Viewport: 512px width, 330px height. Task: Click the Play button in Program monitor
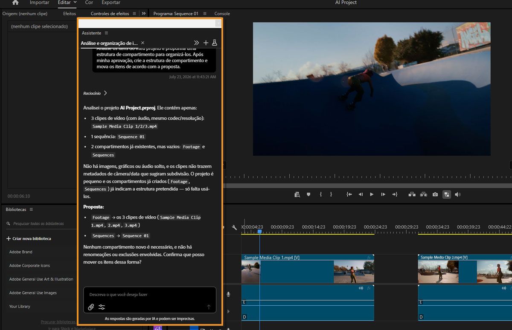point(372,194)
